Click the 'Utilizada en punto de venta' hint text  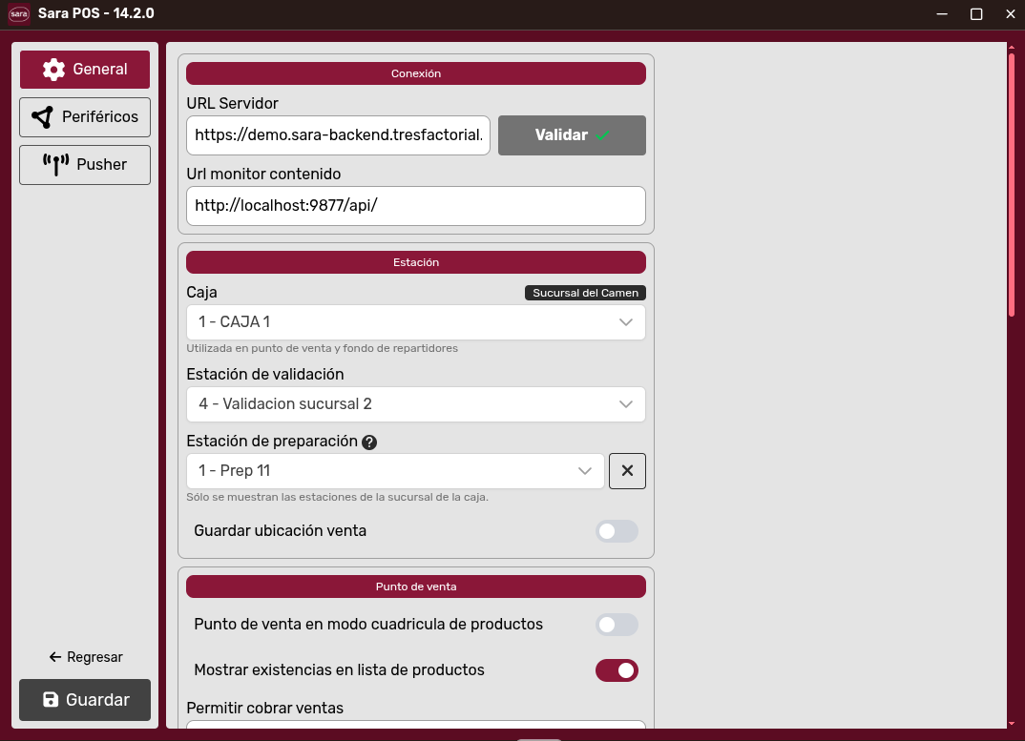pos(322,348)
